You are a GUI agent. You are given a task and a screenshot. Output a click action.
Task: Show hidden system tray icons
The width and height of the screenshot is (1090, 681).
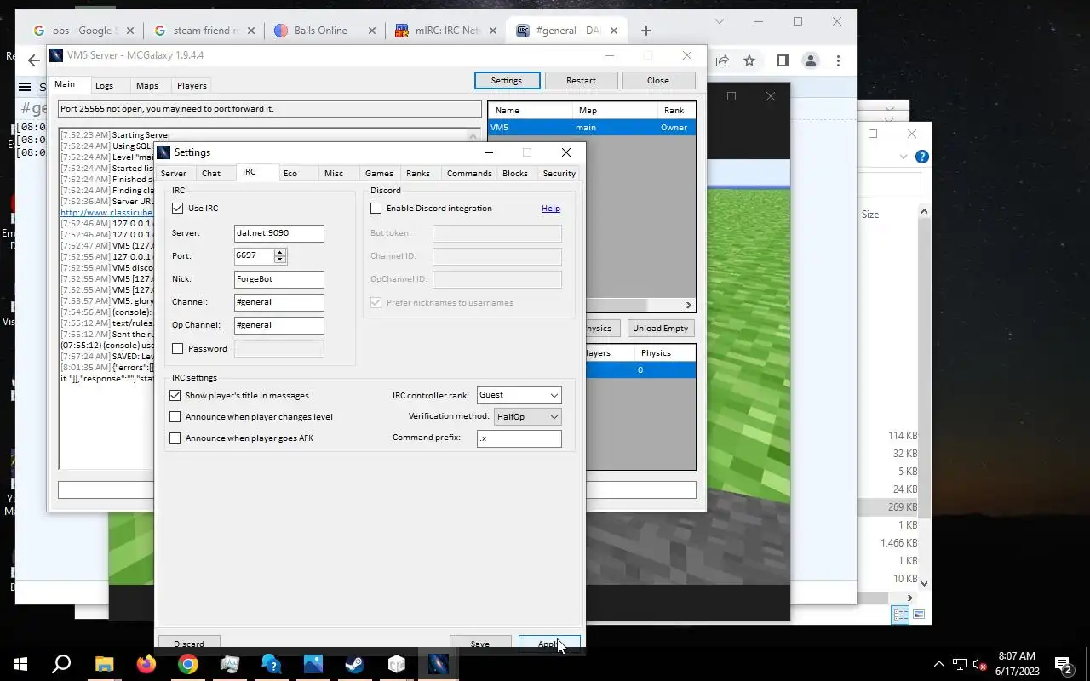pos(938,664)
